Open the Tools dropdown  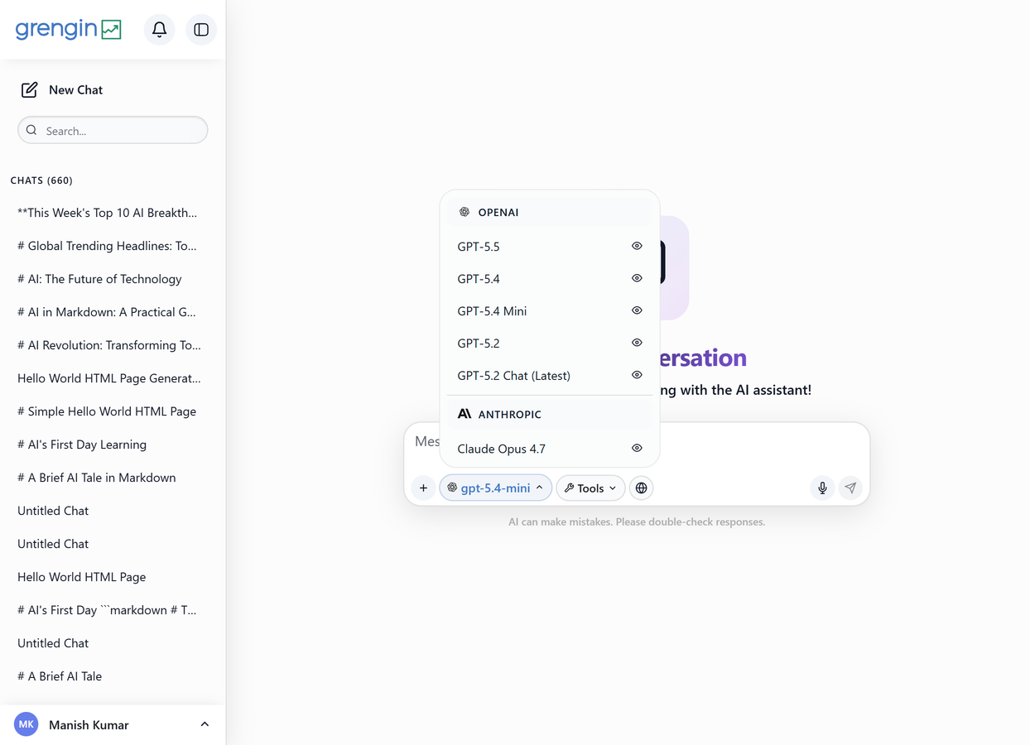(590, 488)
